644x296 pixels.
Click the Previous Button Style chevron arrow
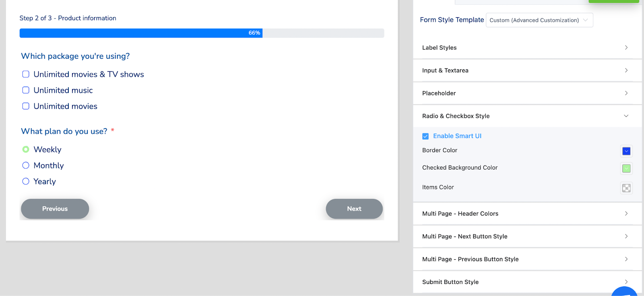point(626,259)
